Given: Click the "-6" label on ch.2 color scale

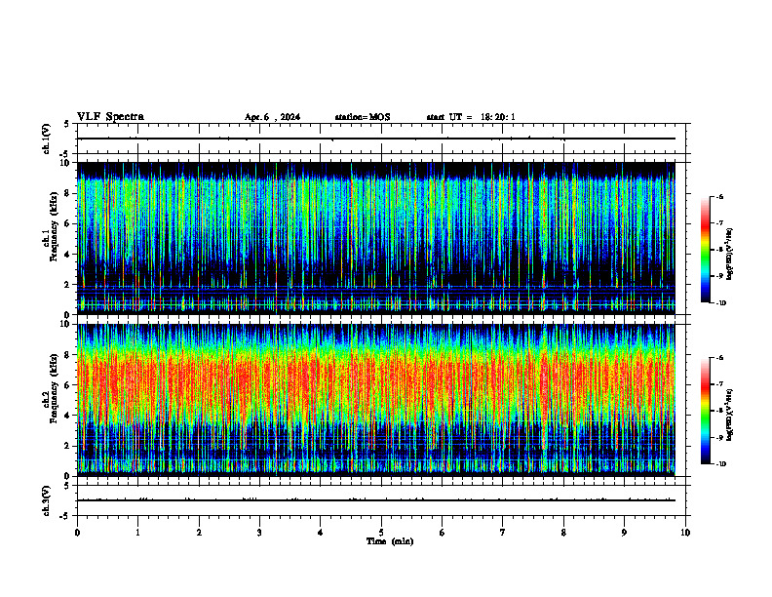Looking at the screenshot, I should click(719, 358).
